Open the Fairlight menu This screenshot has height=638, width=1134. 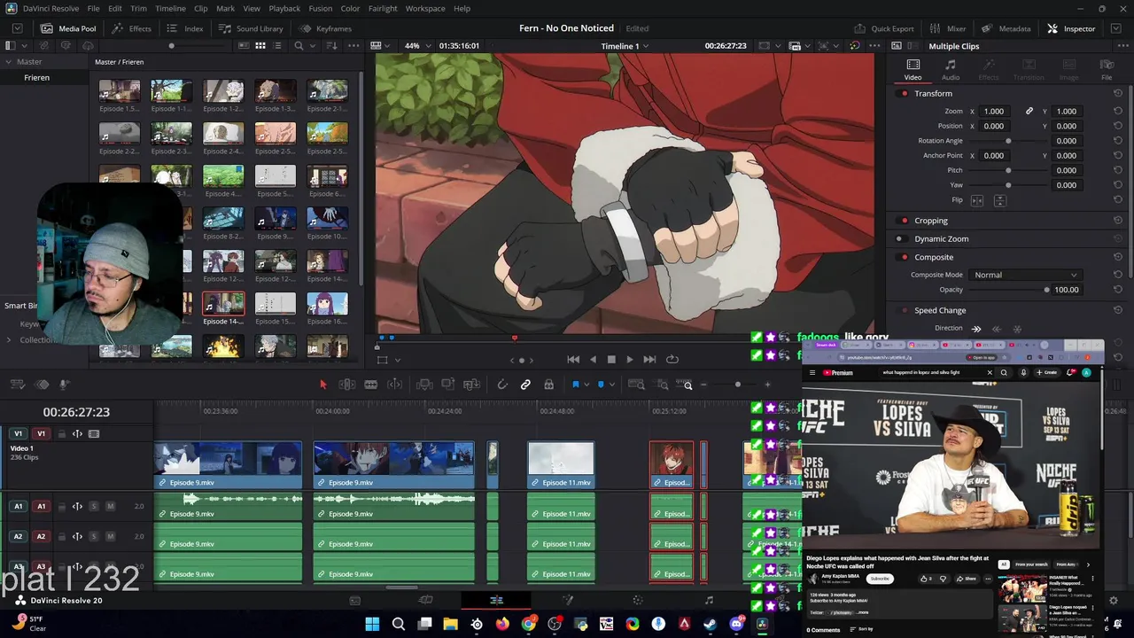click(x=383, y=8)
